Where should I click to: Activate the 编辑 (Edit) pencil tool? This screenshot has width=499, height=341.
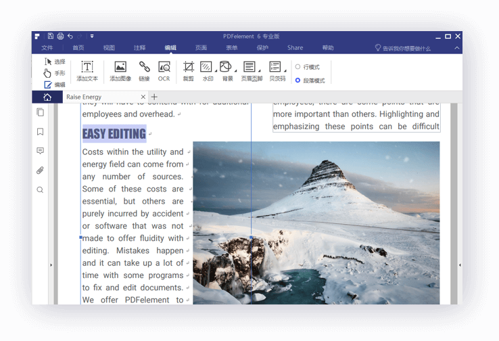[x=54, y=85]
